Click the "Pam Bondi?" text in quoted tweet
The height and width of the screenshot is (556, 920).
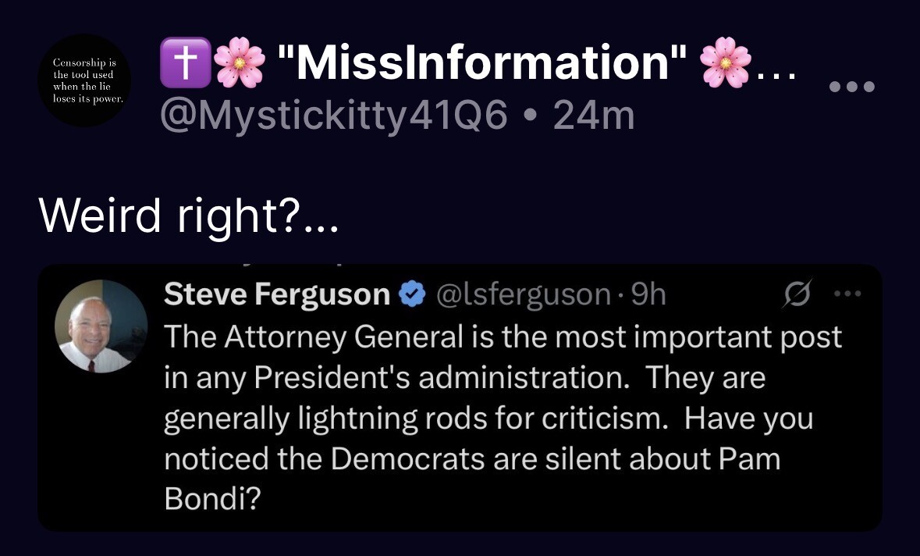(211, 500)
